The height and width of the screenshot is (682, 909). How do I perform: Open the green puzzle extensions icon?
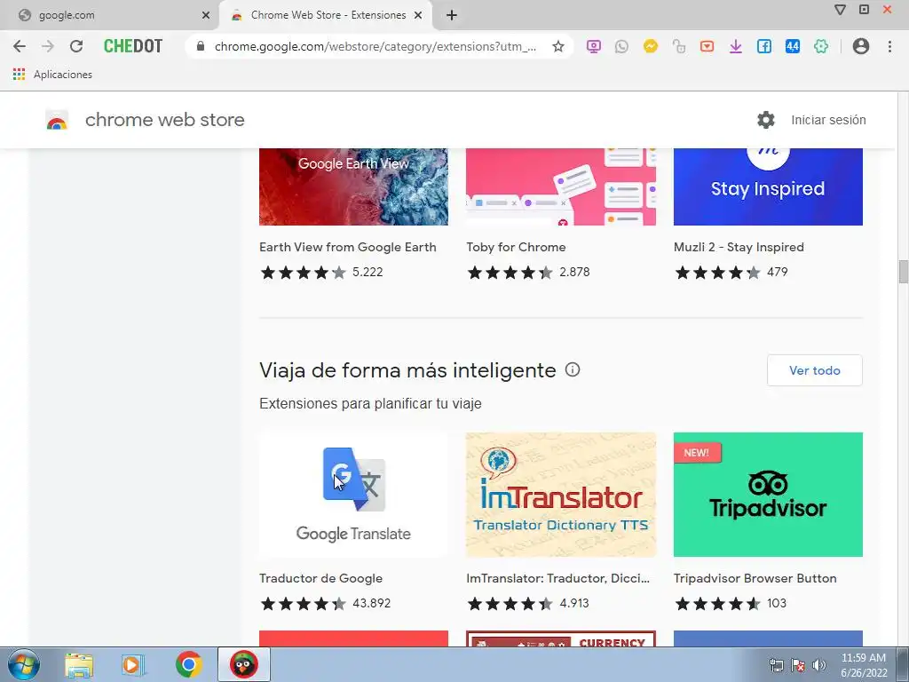pyautogui.click(x=821, y=46)
